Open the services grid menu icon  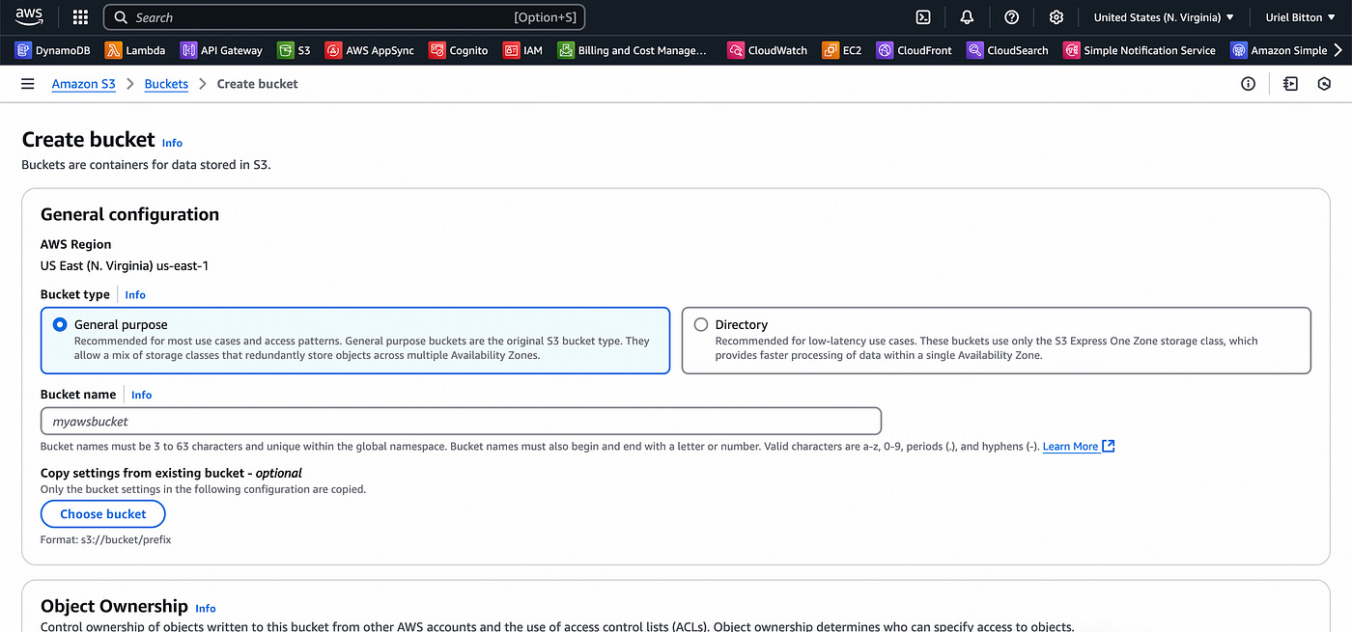point(81,17)
